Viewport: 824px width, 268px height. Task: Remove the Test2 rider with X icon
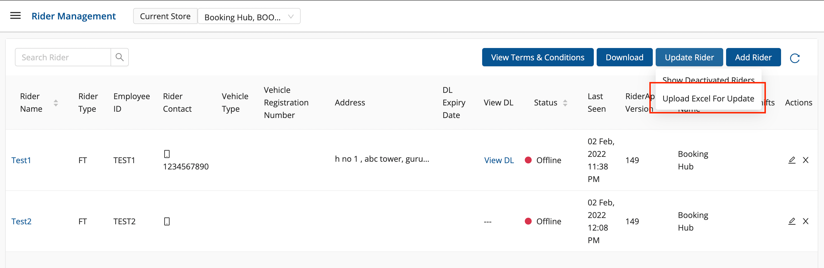coord(805,221)
